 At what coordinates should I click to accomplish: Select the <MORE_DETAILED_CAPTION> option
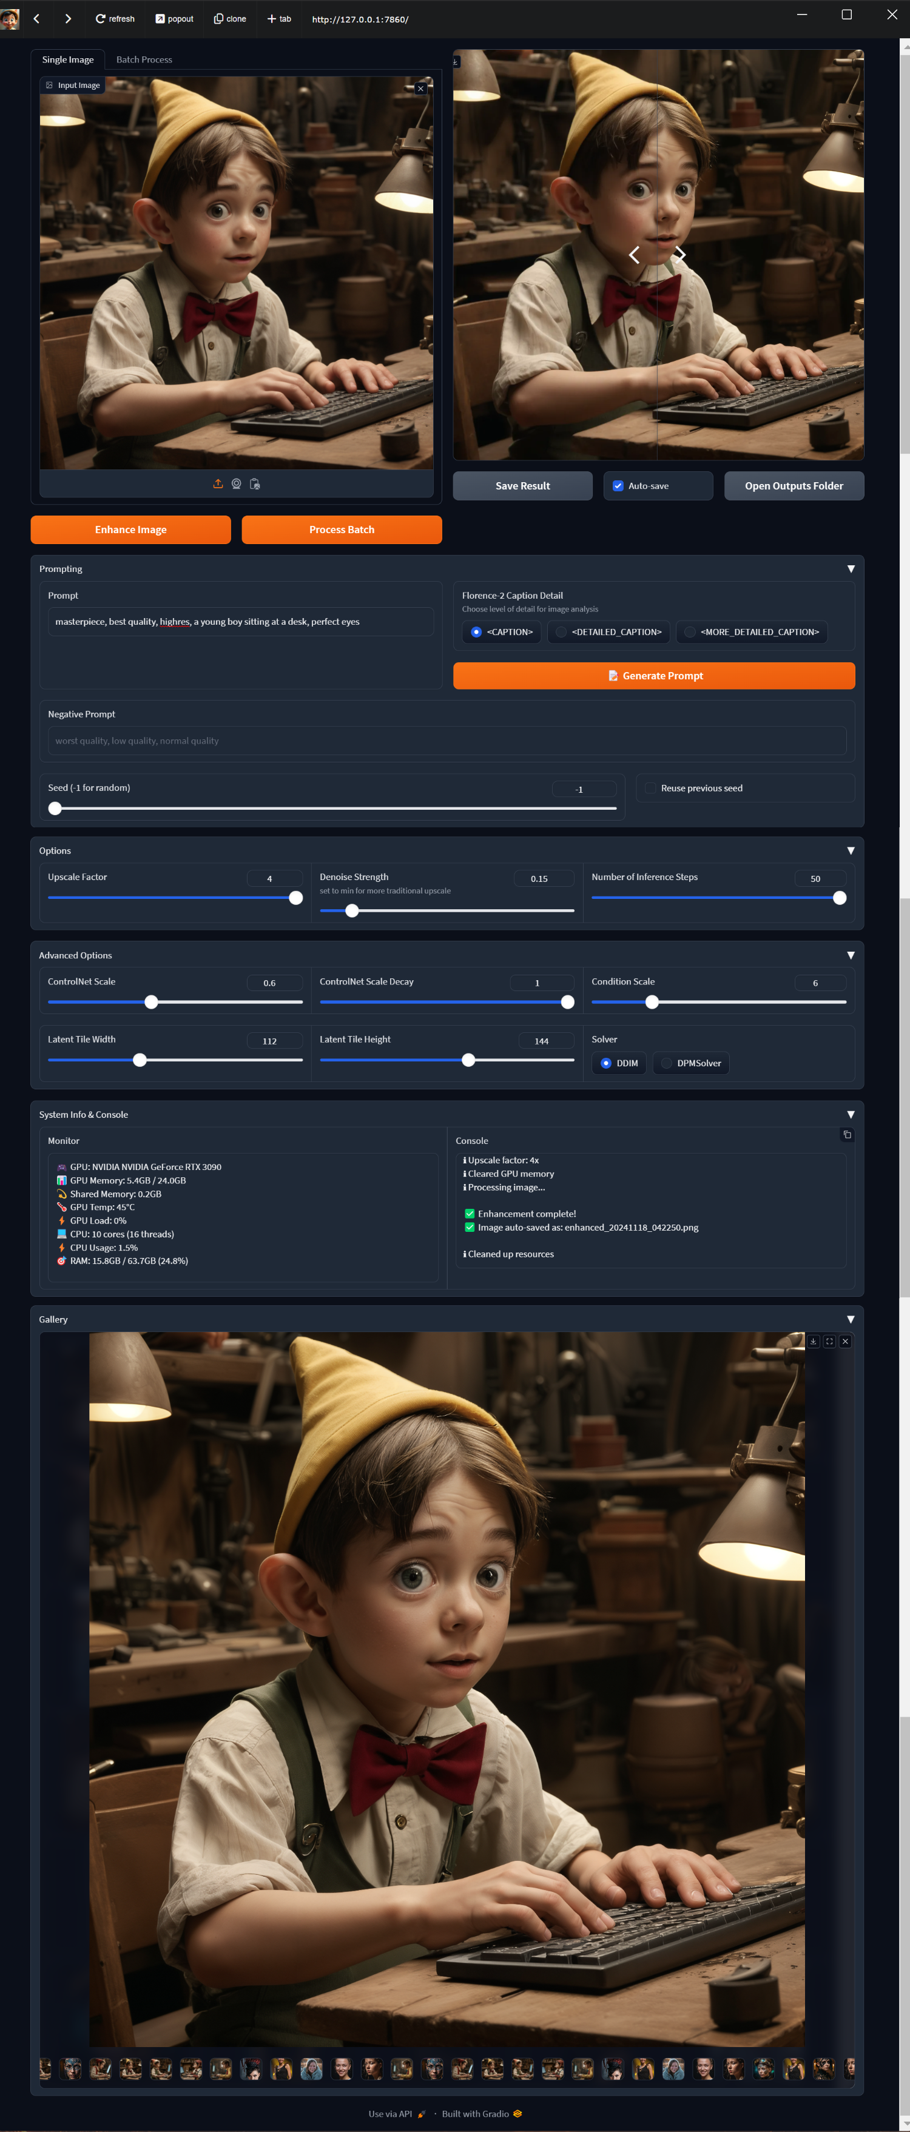(x=752, y=632)
